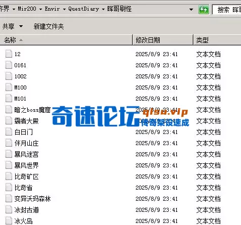Select the file named 0161
Image resolution: width=241 pixels, height=225 pixels.
coord(20,65)
